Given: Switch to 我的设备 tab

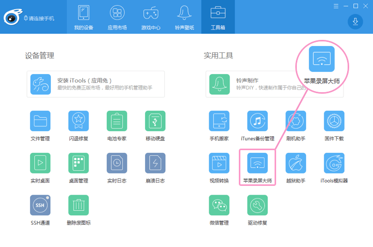Looking at the screenshot, I should point(83,17).
